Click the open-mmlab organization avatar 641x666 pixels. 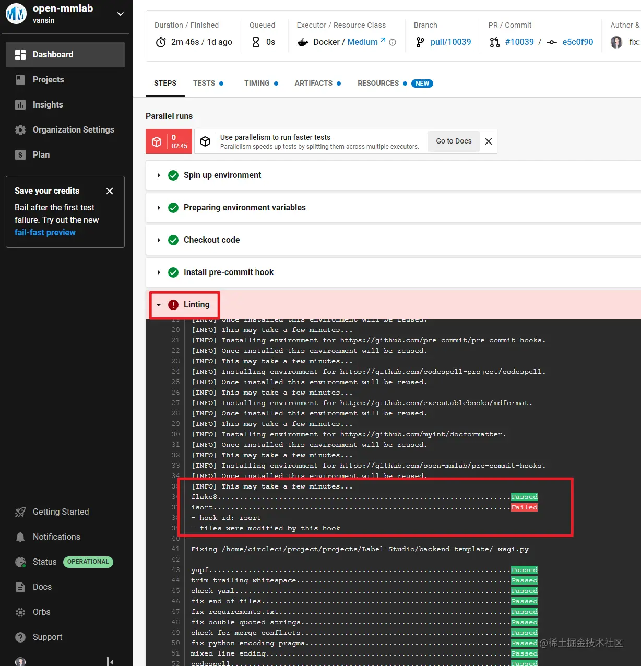(16, 14)
